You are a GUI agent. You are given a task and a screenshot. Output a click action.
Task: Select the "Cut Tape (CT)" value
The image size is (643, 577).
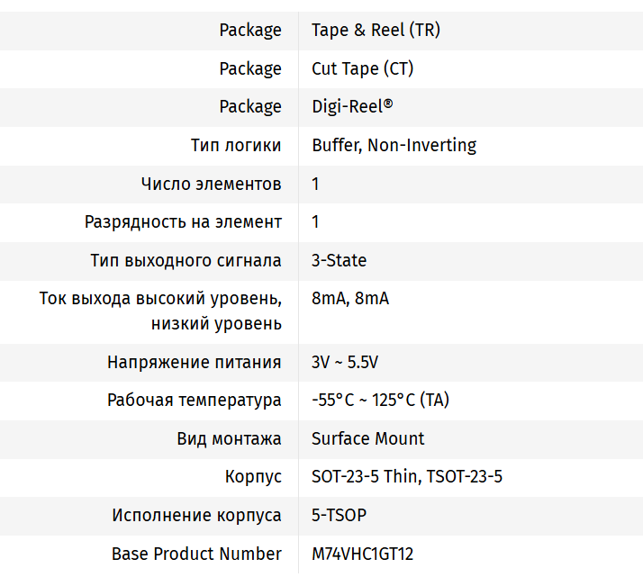click(362, 68)
